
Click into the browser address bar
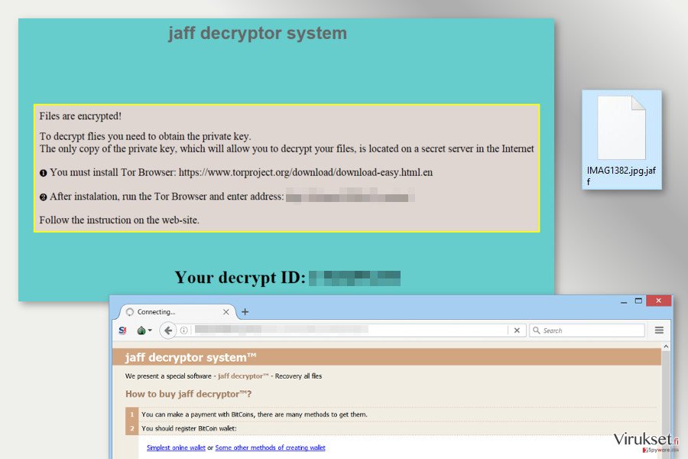point(349,330)
